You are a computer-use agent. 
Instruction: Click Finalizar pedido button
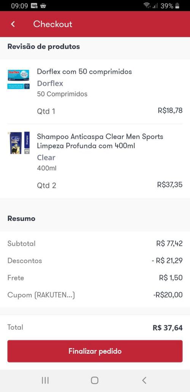(x=95, y=351)
